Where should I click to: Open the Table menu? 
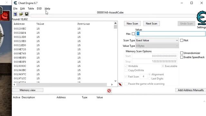[31, 9]
